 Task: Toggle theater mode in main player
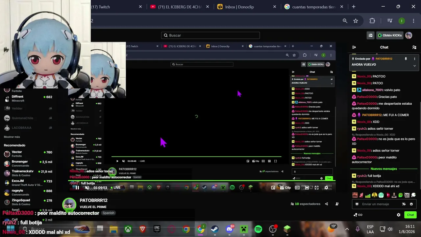(x=307, y=188)
